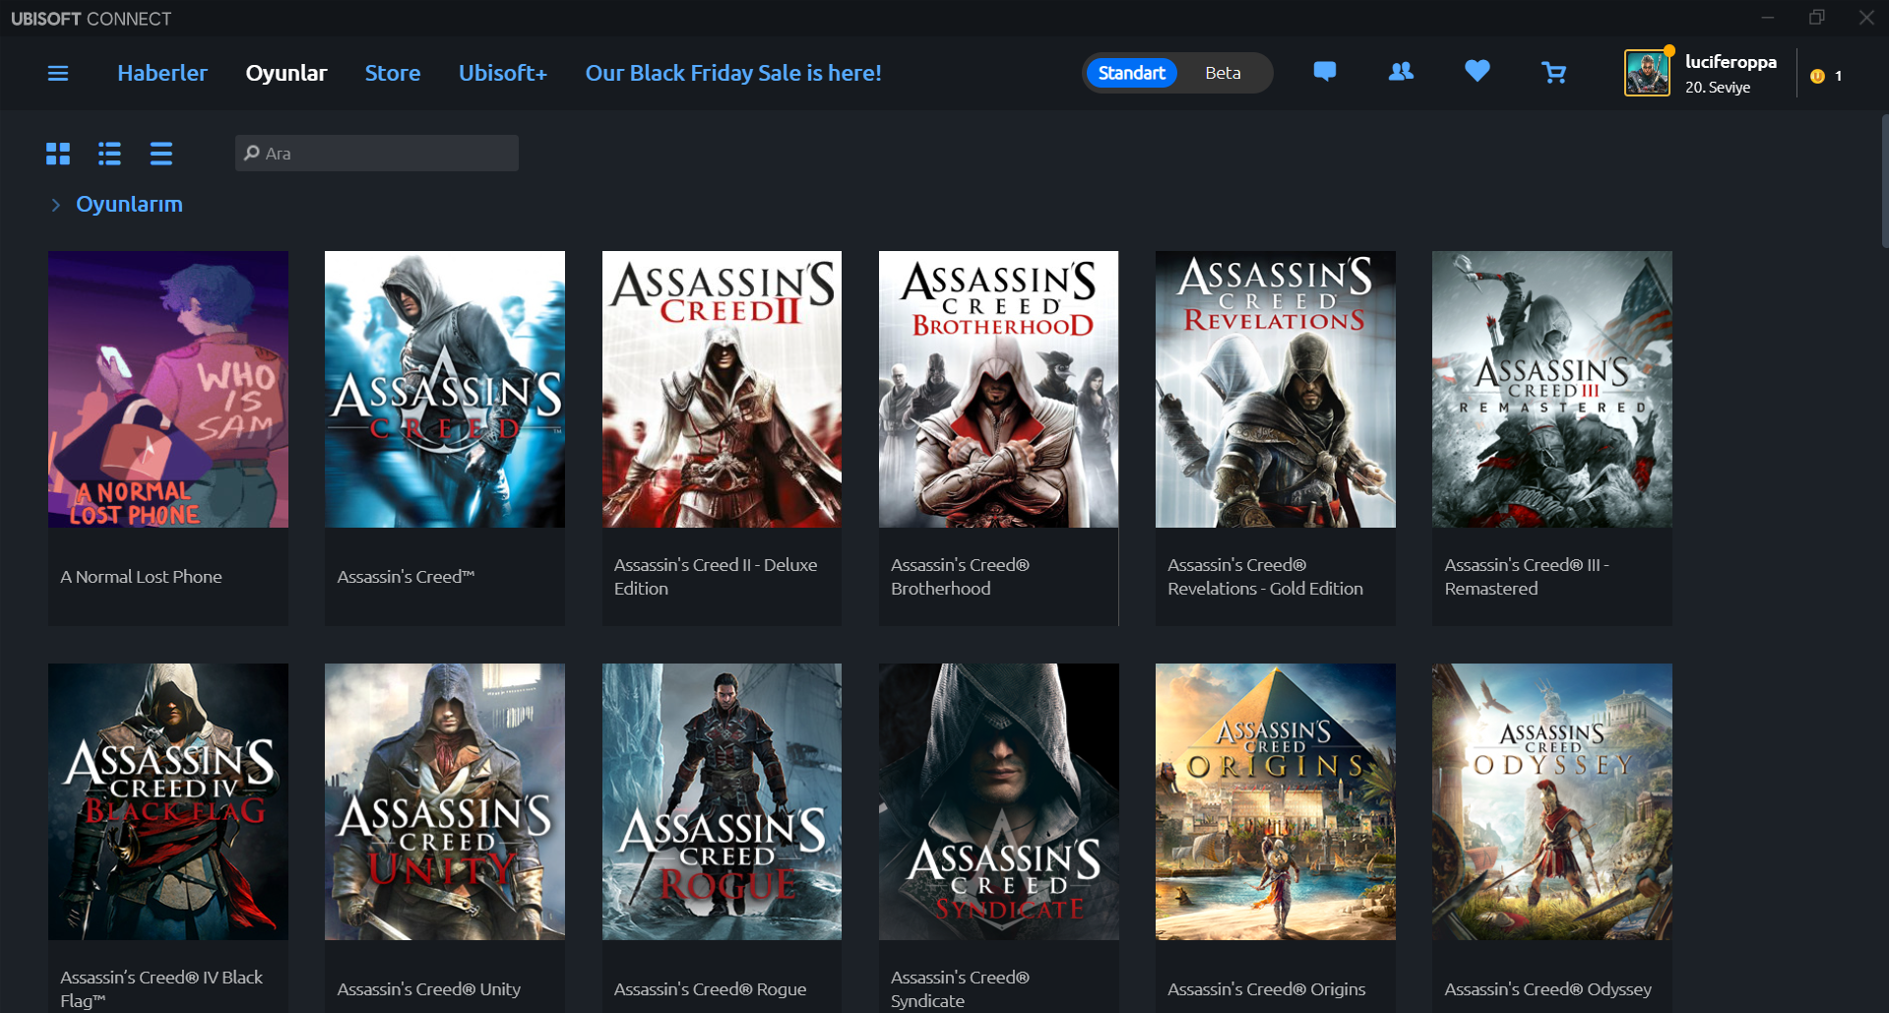The width and height of the screenshot is (1889, 1013).
Task: Click the Ubisoft coin balance icon
Action: [x=1817, y=76]
